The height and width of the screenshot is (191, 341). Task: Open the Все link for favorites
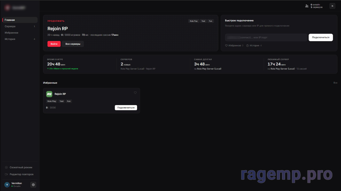(335, 83)
